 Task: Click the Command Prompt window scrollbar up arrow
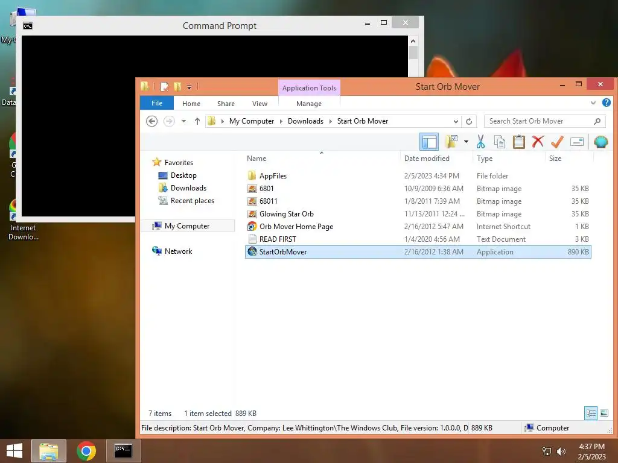click(x=413, y=41)
